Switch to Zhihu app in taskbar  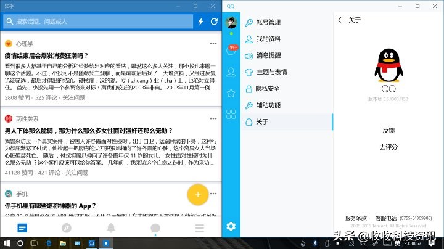pos(91,243)
